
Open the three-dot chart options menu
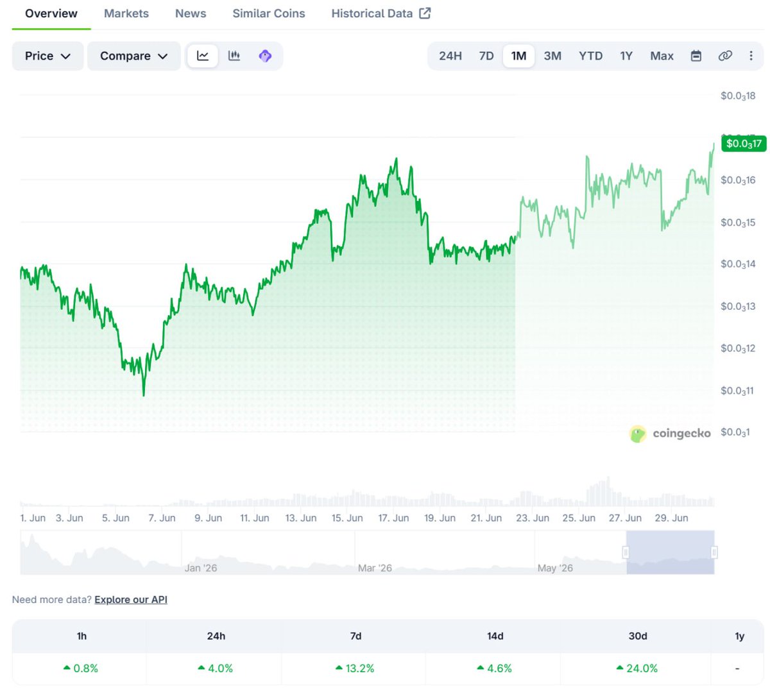[751, 56]
